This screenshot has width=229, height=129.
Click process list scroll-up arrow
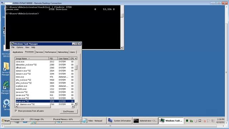click(x=76, y=58)
